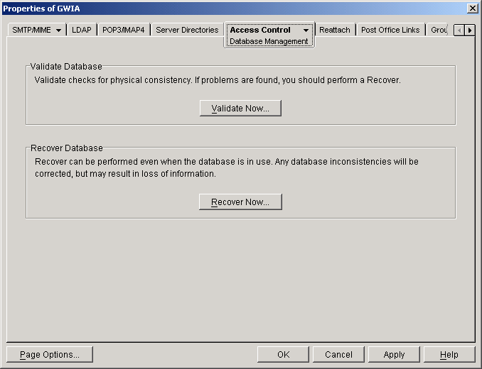Apply the changes

coord(394,355)
